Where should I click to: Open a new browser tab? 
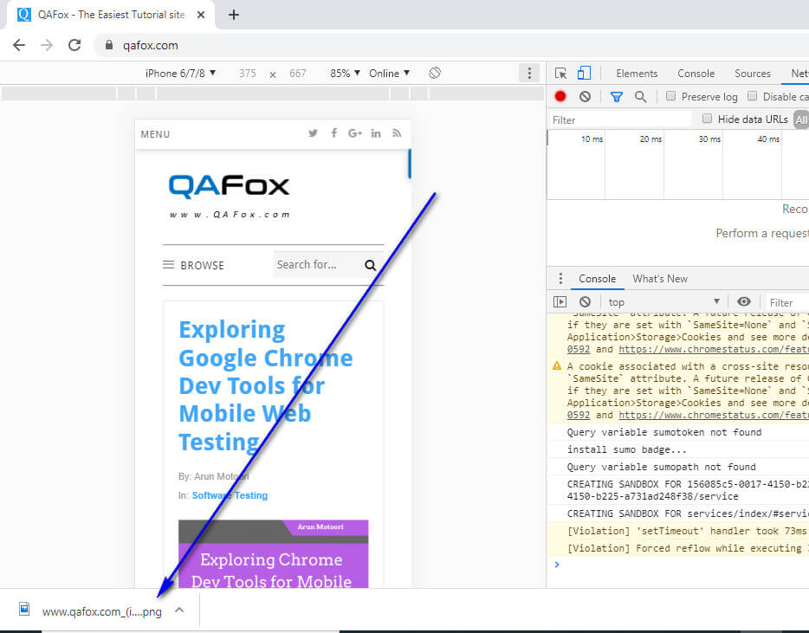click(x=234, y=15)
